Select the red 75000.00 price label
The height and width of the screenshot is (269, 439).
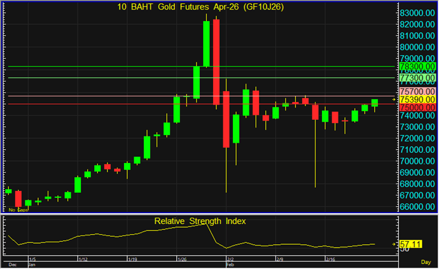417,108
